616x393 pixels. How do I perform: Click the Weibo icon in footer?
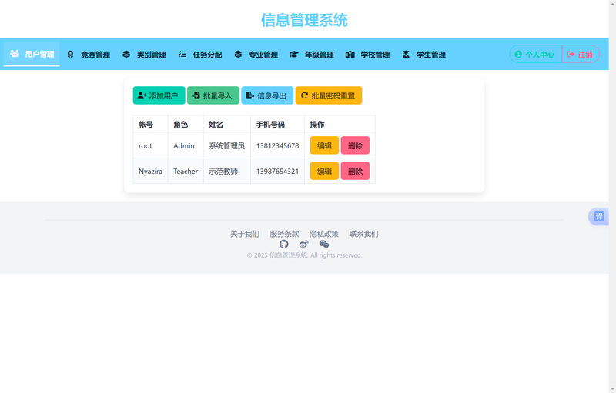303,245
